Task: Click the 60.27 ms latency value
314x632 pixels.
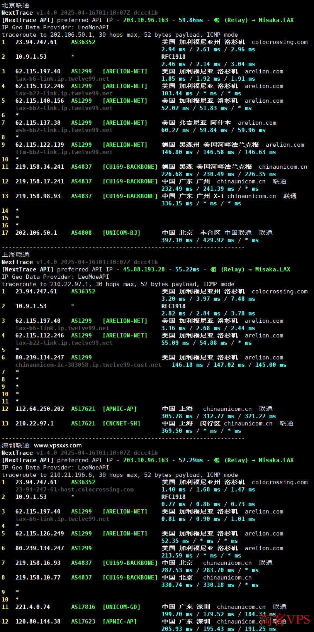Action: (175, 130)
